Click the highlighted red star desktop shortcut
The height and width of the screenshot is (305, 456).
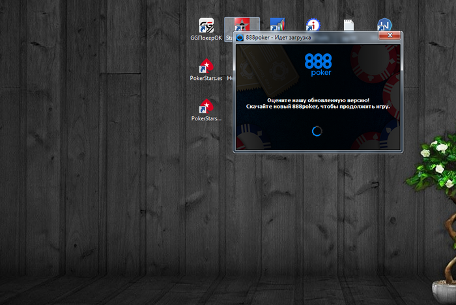point(242,24)
